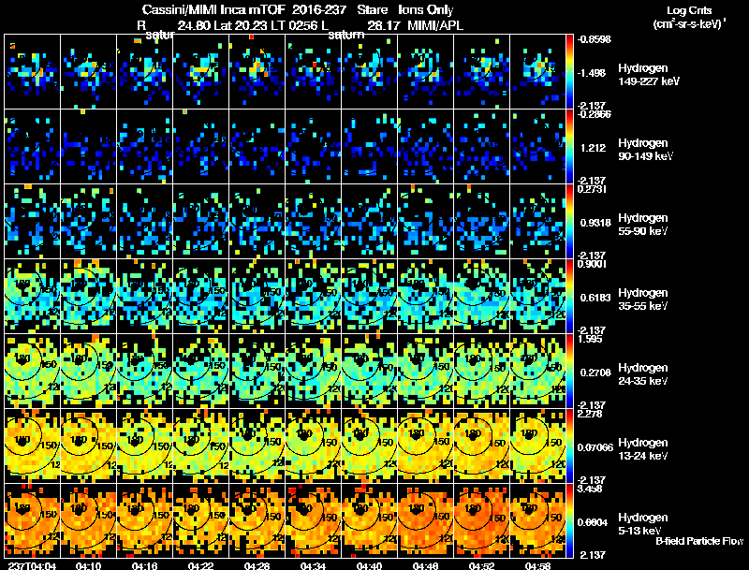Click the 'Hydrogen 90-149 keV' row label
The width and height of the screenshot is (749, 570).
[x=646, y=150]
